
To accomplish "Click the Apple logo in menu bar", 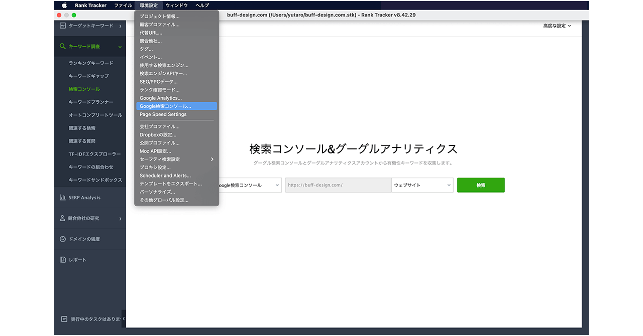I will 64,6.
